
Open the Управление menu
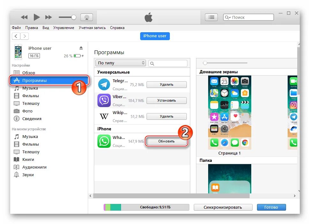[64, 28]
